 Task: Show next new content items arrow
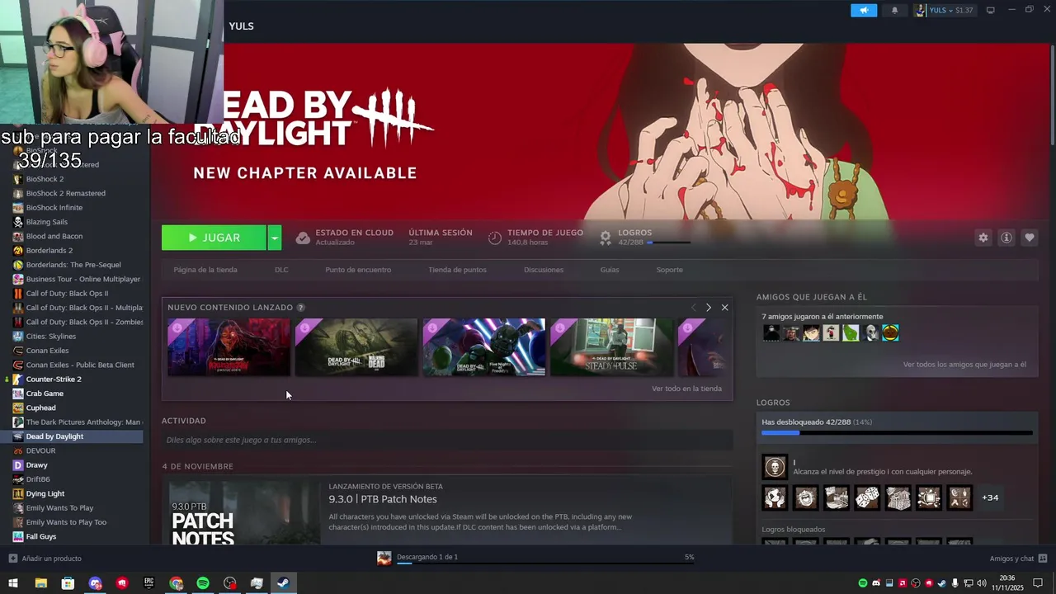point(708,308)
